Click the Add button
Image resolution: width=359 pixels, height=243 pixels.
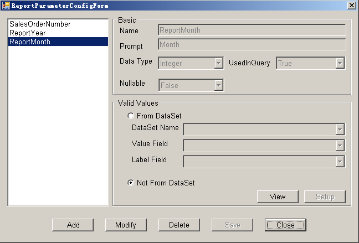73,225
